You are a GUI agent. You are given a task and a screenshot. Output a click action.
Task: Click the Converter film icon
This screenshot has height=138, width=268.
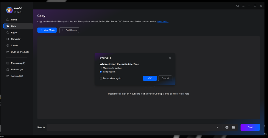[8, 39]
